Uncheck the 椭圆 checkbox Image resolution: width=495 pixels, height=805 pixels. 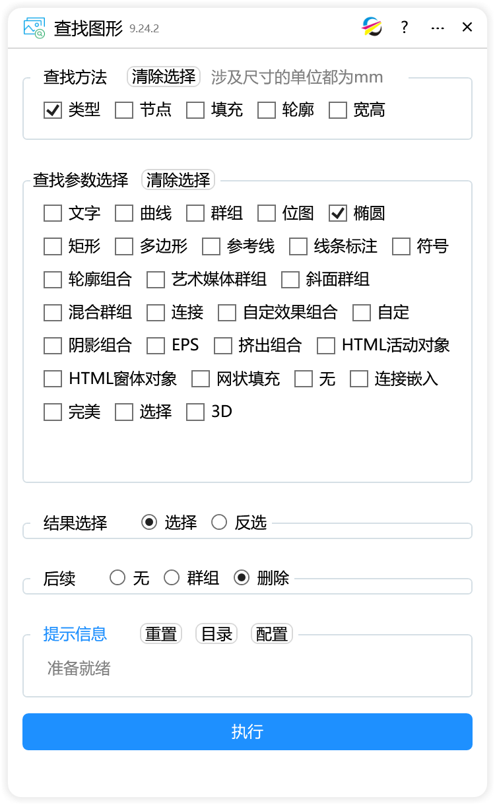point(338,213)
